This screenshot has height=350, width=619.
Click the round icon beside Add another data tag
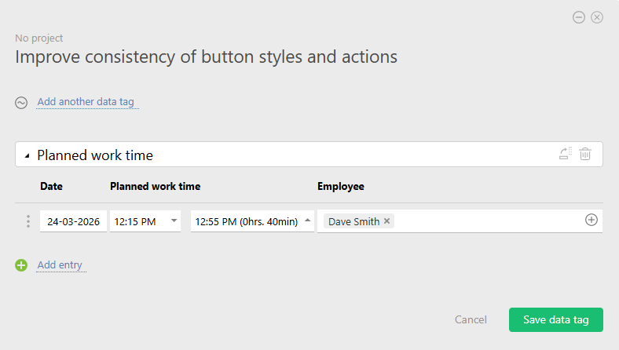point(21,102)
